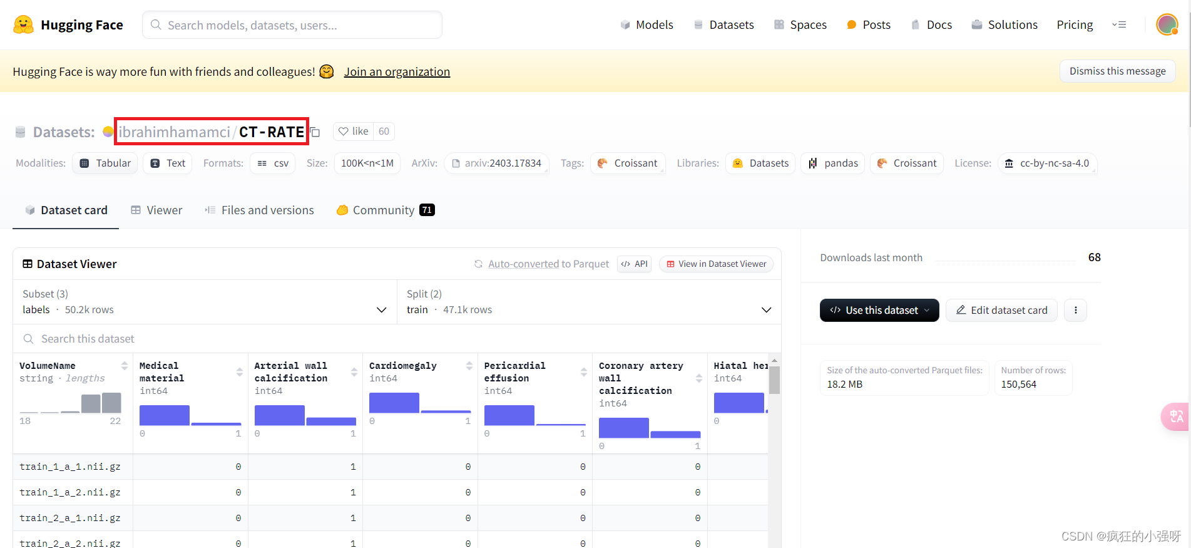1191x548 pixels.
Task: Dismiss this message banner
Action: (1117, 71)
